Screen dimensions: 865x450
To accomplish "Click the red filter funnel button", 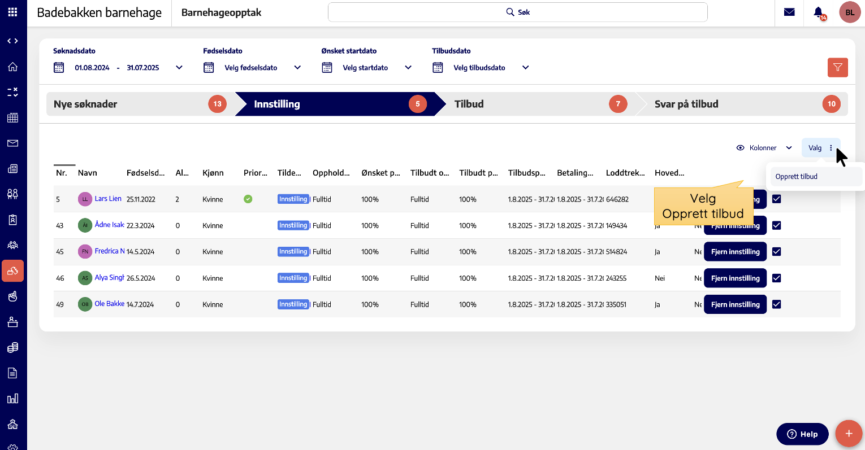I will [837, 67].
